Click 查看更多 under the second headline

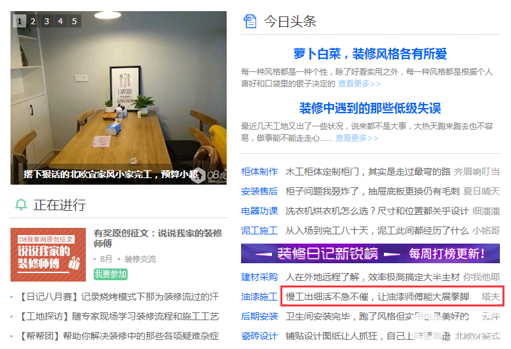point(357,138)
